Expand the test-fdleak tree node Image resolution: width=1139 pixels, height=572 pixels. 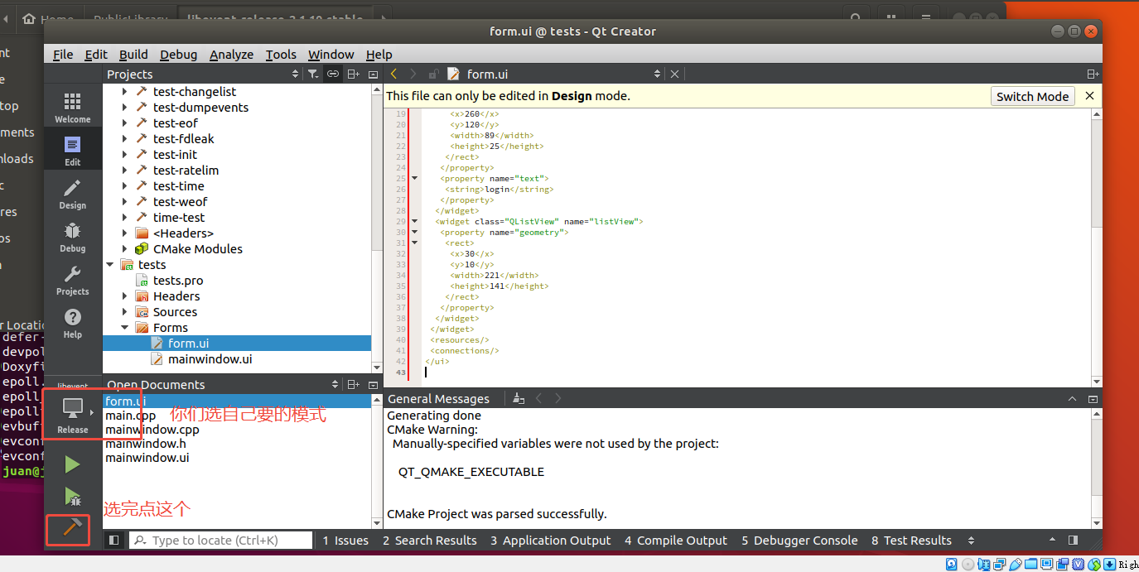click(125, 138)
